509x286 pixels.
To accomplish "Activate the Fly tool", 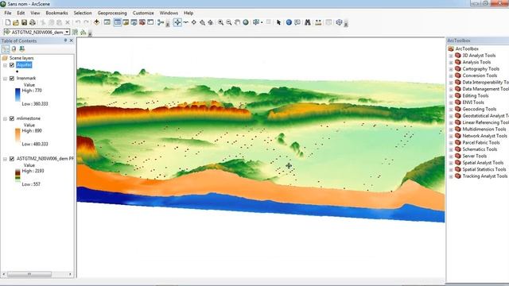I will [185, 22].
